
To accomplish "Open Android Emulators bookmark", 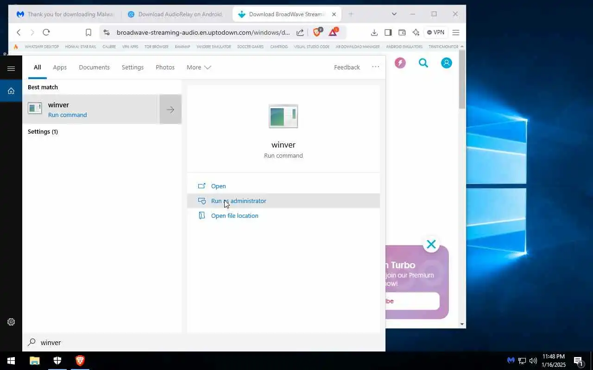I will coord(404,47).
